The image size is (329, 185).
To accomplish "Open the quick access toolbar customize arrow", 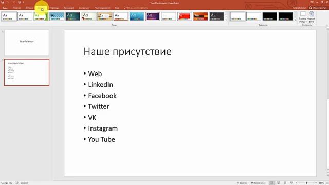I will (24, 2).
